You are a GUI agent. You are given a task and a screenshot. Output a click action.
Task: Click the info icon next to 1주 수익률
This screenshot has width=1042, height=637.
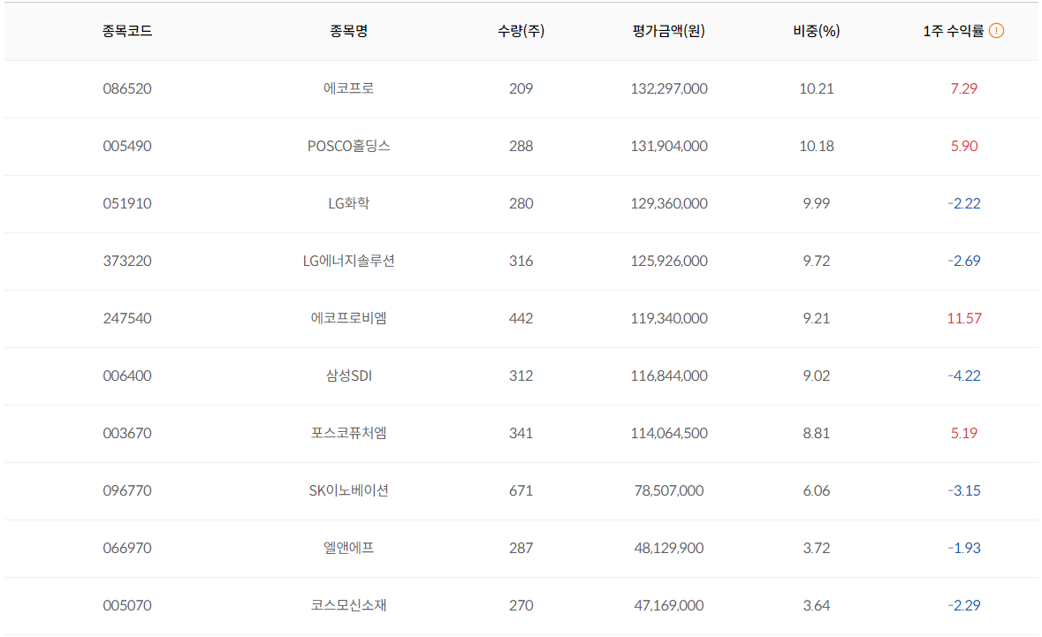996,31
